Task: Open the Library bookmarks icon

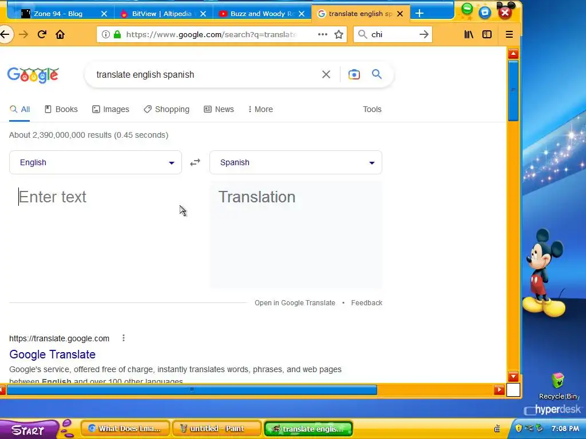Action: point(469,34)
